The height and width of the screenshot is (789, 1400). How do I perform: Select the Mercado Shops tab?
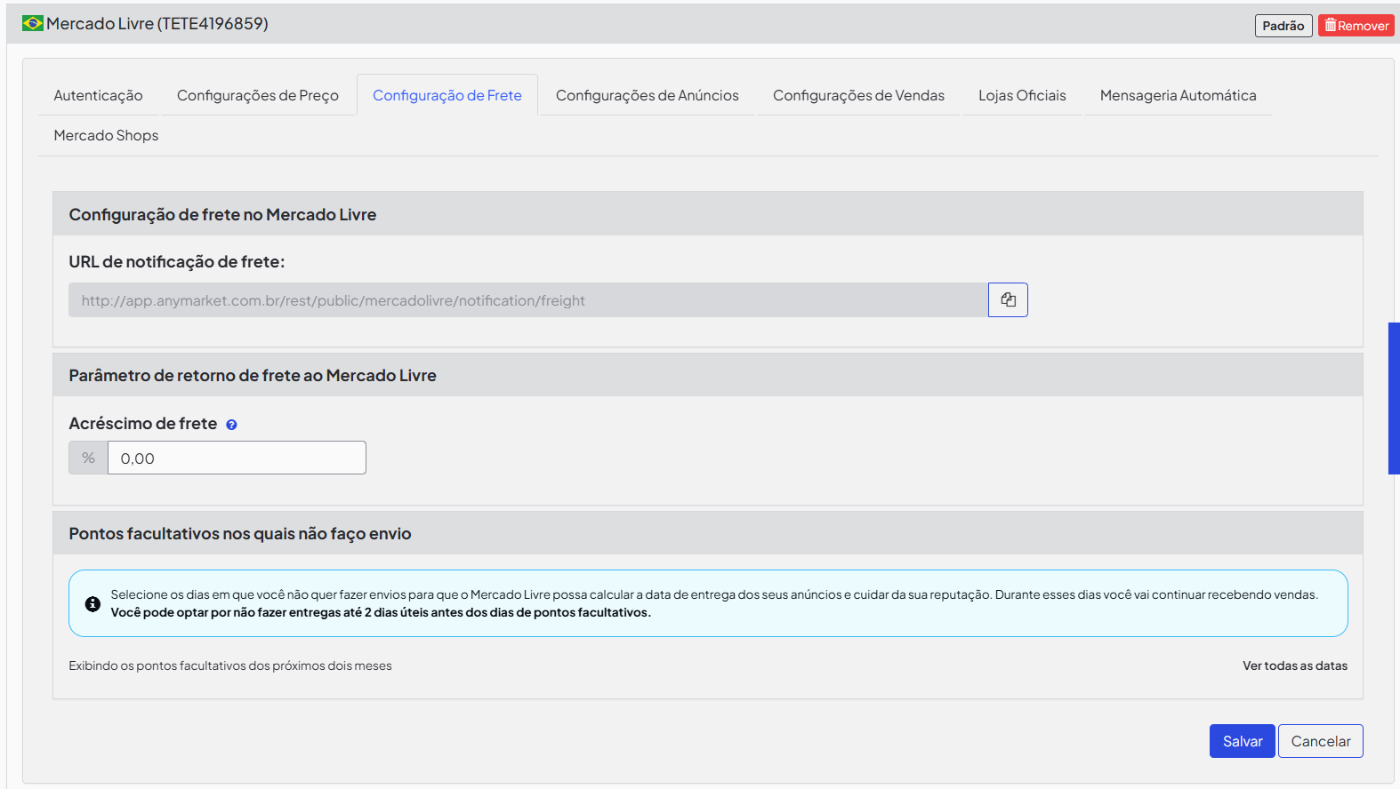(106, 135)
